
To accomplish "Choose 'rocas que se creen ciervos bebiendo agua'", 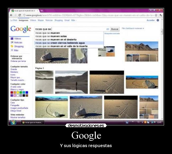I will (x=69, y=43).
